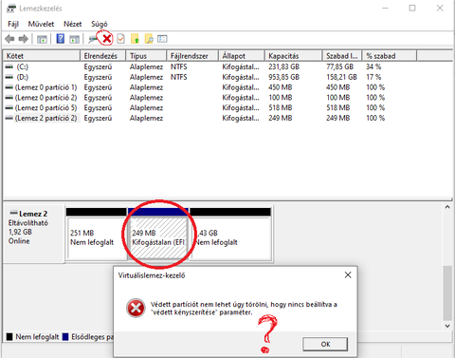This screenshot has height=358, width=455.
Task: Sort by the % szabad column header
Action: (390, 56)
